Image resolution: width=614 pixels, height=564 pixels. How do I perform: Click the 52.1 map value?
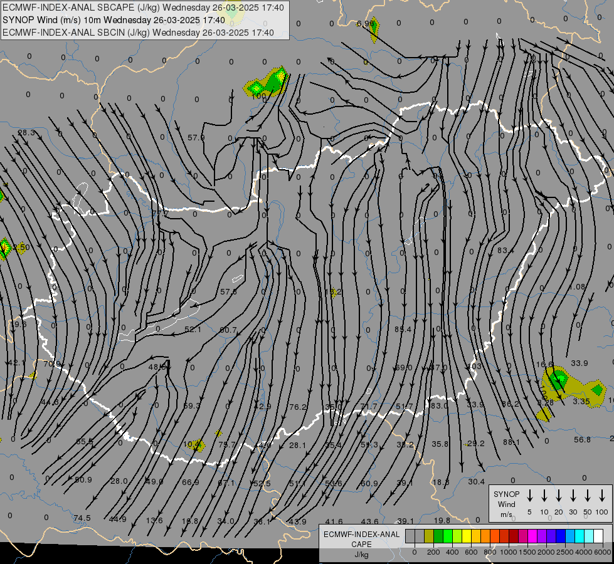click(193, 329)
